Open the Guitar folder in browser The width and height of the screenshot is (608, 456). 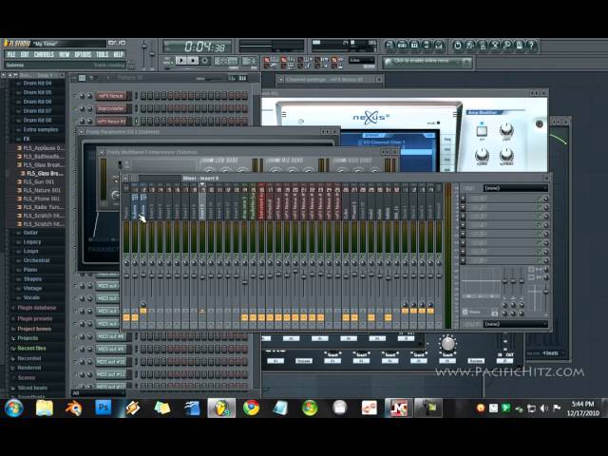point(30,233)
